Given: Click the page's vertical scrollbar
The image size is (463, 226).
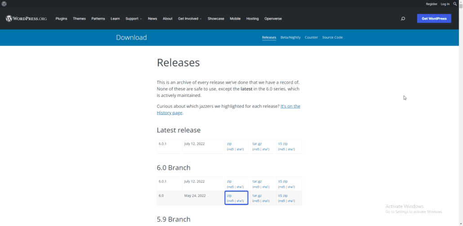Looking at the screenshot, I should (461, 113).
